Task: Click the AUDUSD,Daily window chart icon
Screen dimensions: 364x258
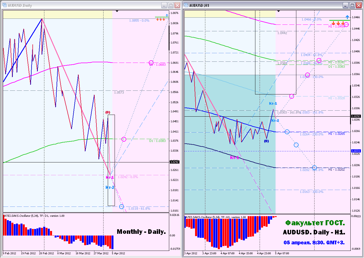Action: [5, 5]
